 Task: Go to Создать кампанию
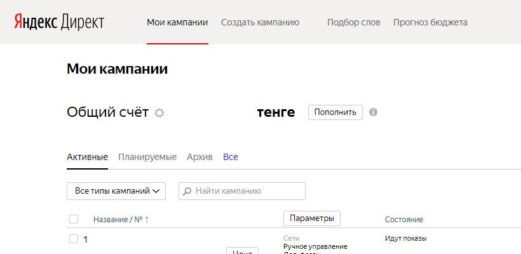(x=260, y=22)
